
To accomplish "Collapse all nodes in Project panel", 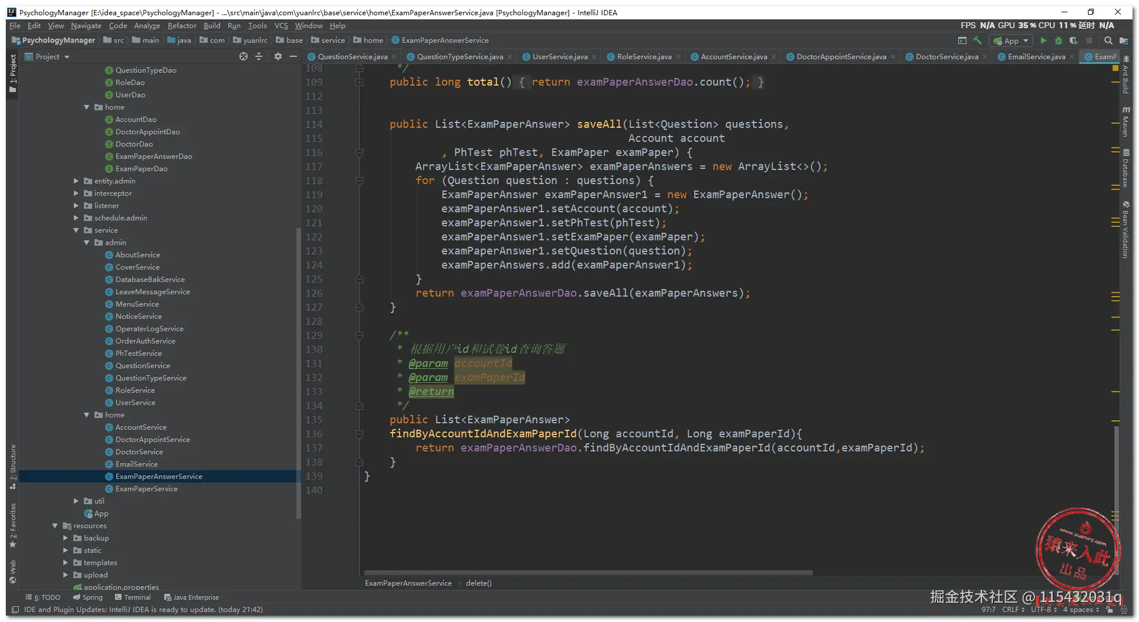I will 259,56.
